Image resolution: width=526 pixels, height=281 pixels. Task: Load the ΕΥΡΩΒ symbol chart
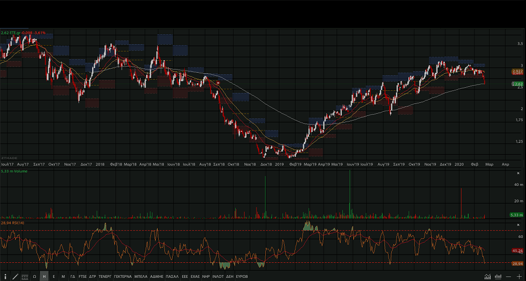click(x=242, y=277)
